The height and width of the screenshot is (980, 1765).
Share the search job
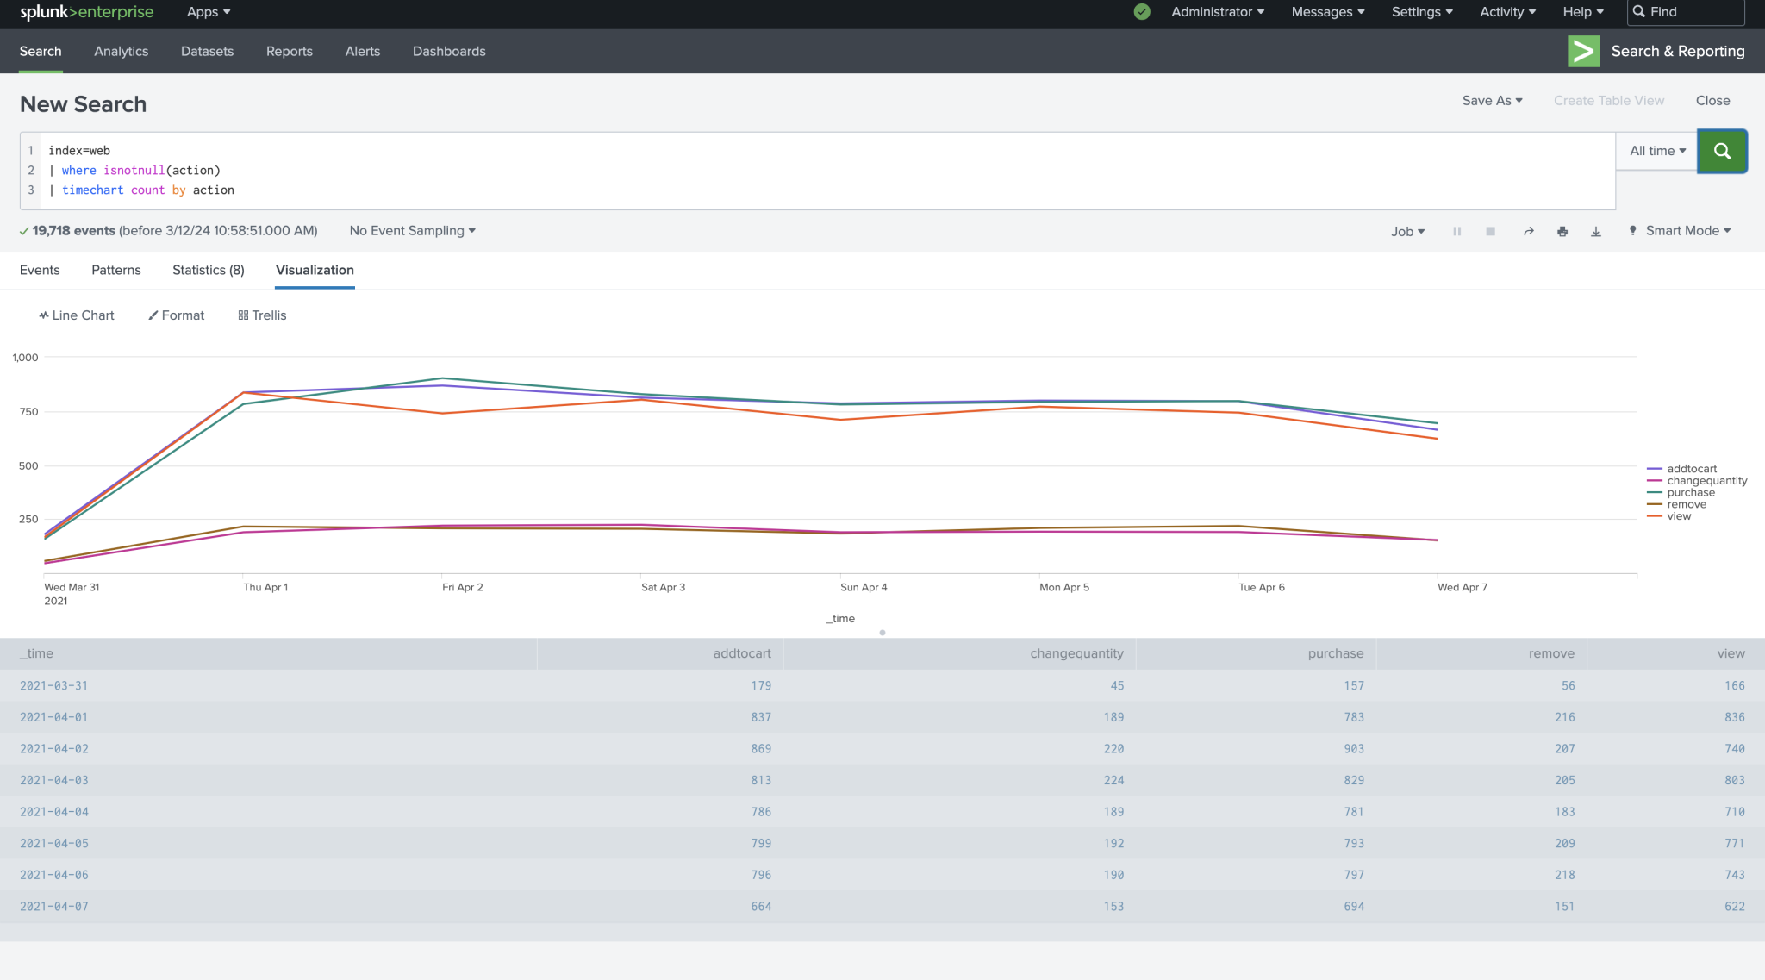1527,231
